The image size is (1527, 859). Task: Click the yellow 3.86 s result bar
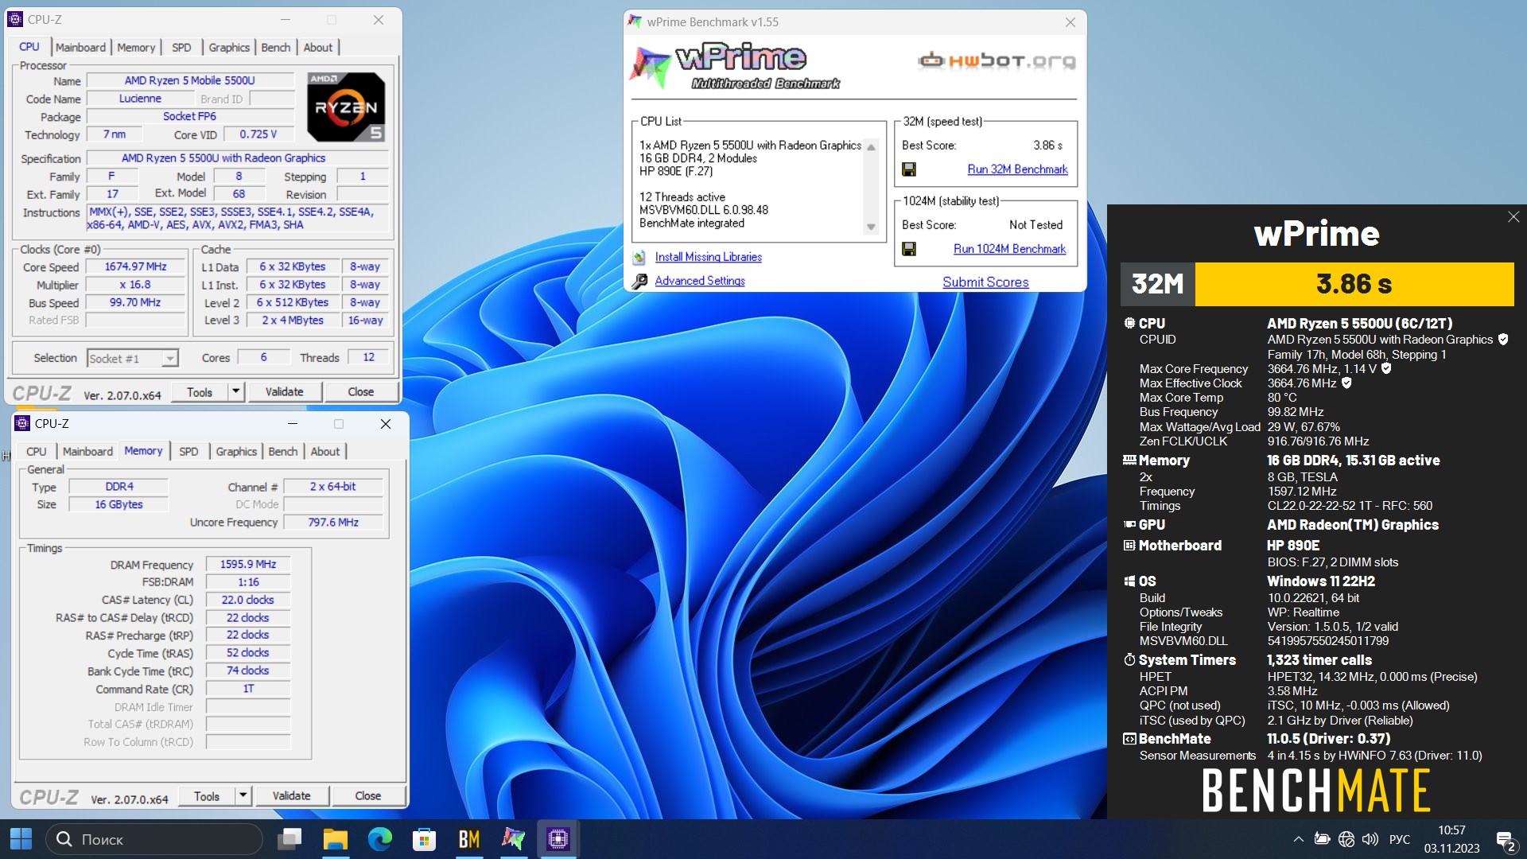[1354, 284]
